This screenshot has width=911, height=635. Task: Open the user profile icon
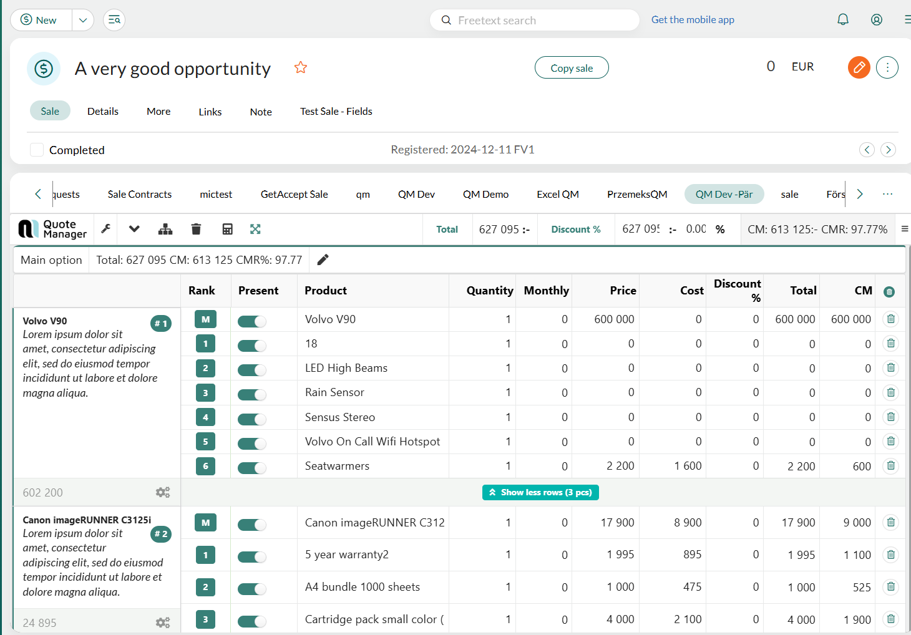(x=877, y=20)
